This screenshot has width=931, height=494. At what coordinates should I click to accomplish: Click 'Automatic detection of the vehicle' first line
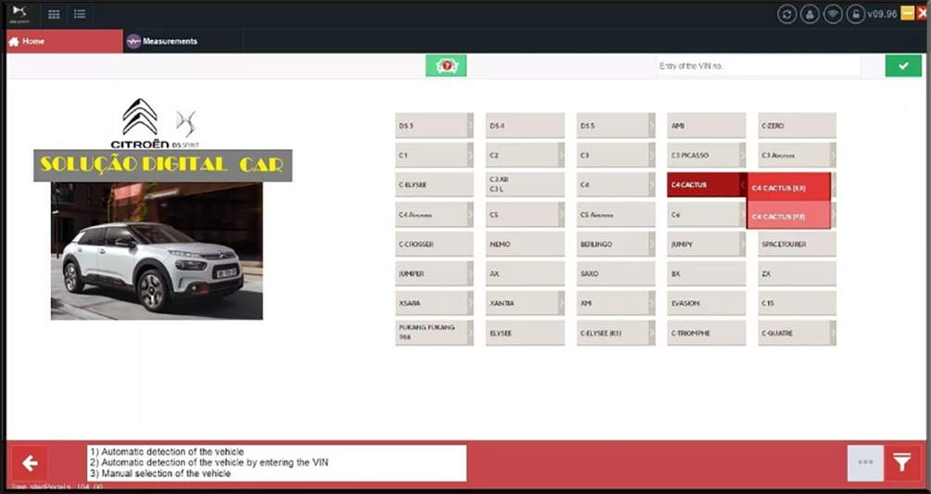click(x=172, y=451)
